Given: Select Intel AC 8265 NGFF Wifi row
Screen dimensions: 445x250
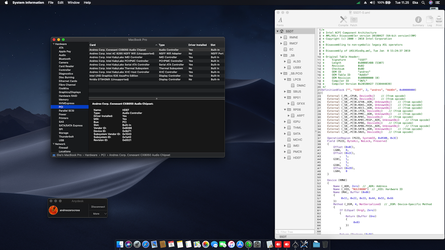Looking at the screenshot, I should pyautogui.click(x=156, y=53).
